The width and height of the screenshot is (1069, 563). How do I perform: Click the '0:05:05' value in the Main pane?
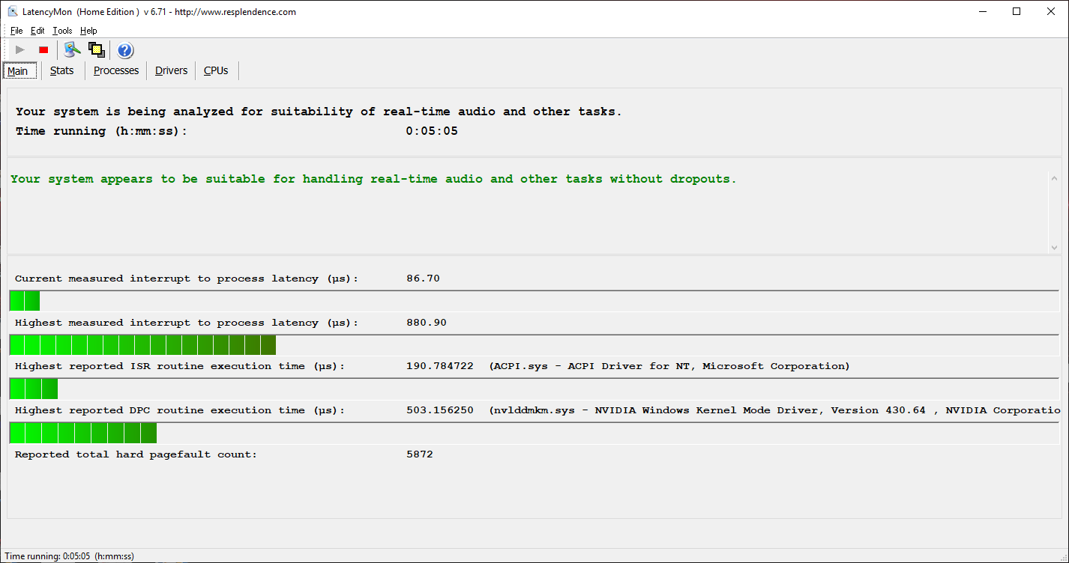tap(432, 131)
